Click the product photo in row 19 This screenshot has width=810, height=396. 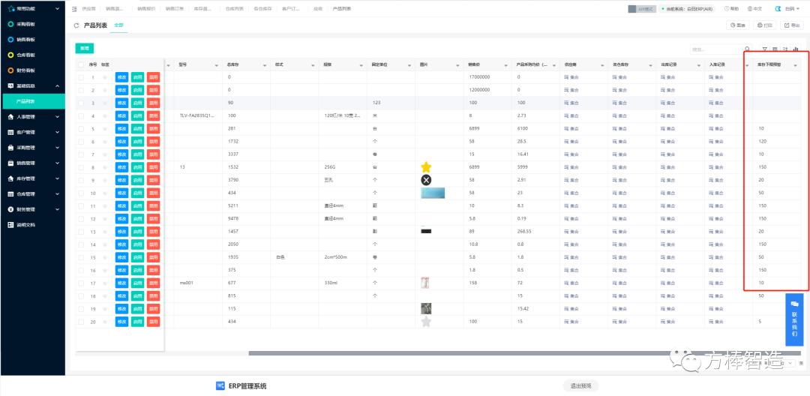click(426, 309)
